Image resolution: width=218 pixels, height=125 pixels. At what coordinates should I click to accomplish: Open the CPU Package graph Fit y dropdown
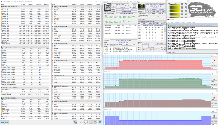(213, 85)
